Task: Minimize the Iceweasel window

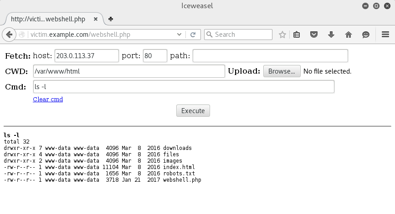Action: 365,6
